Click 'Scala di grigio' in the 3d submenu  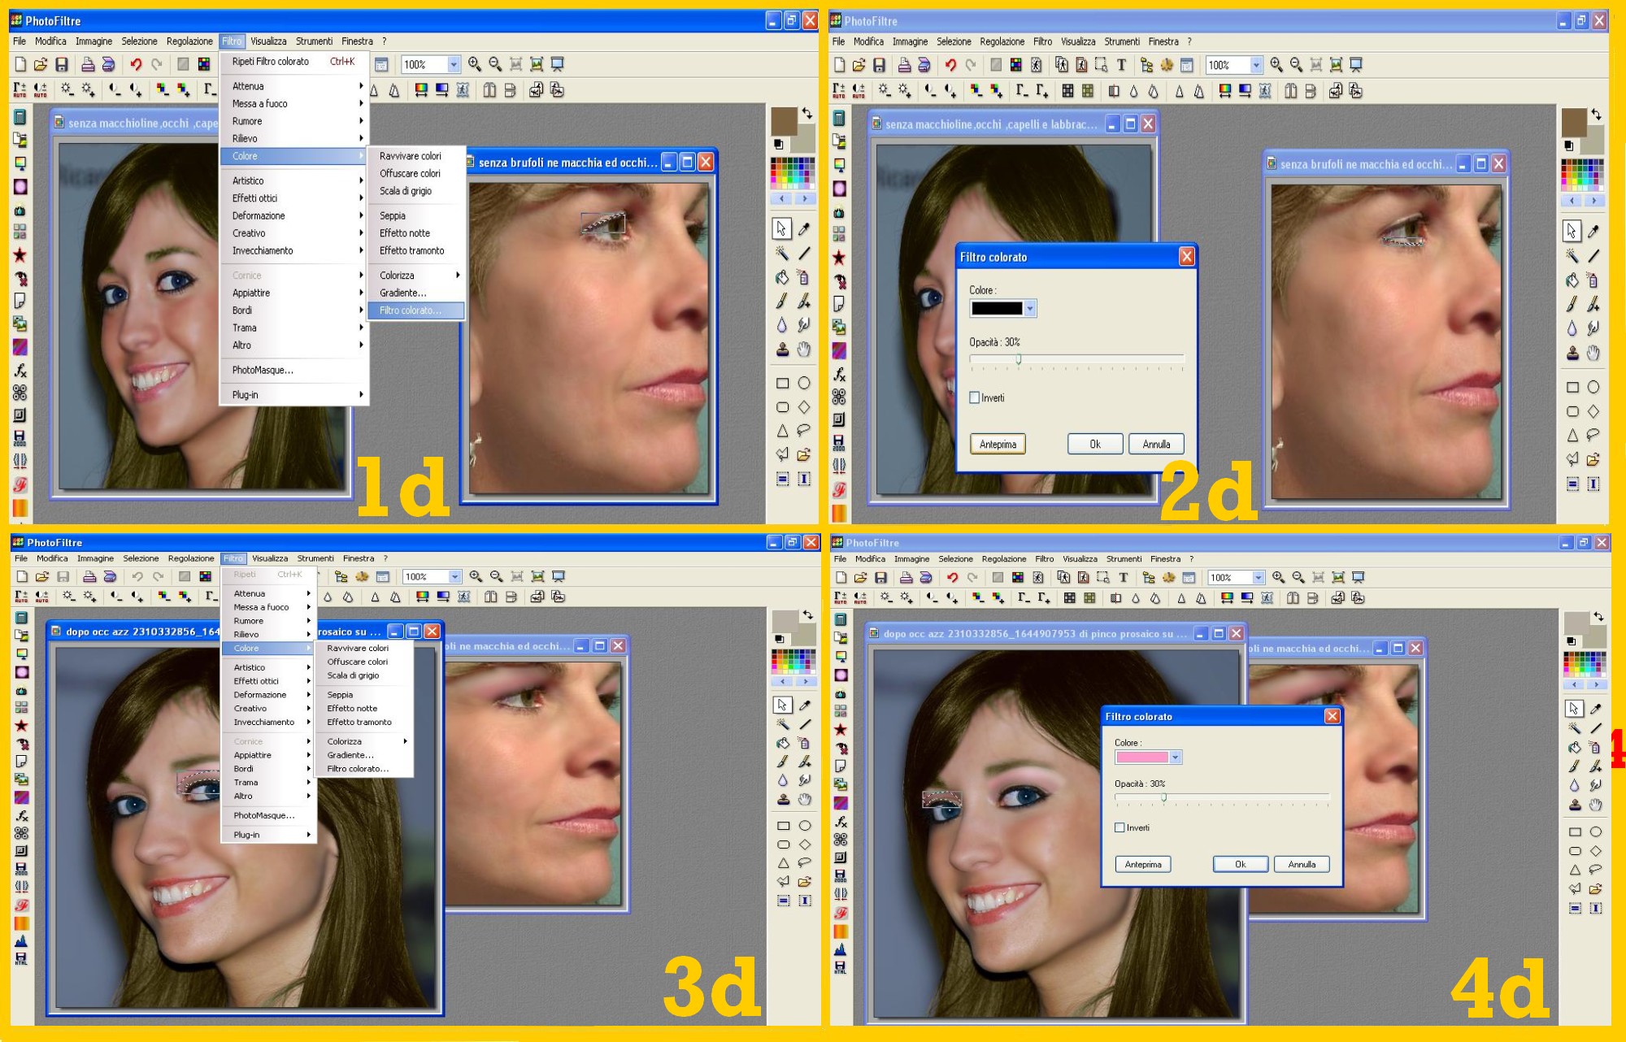(353, 675)
